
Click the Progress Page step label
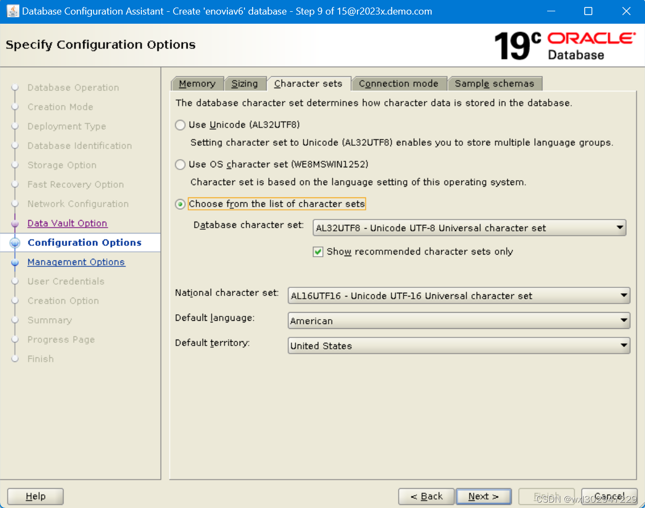click(61, 340)
